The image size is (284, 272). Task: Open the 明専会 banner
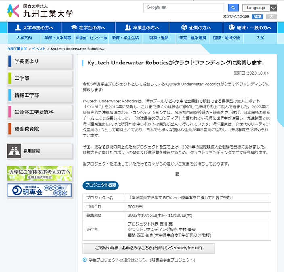[x=40, y=190]
